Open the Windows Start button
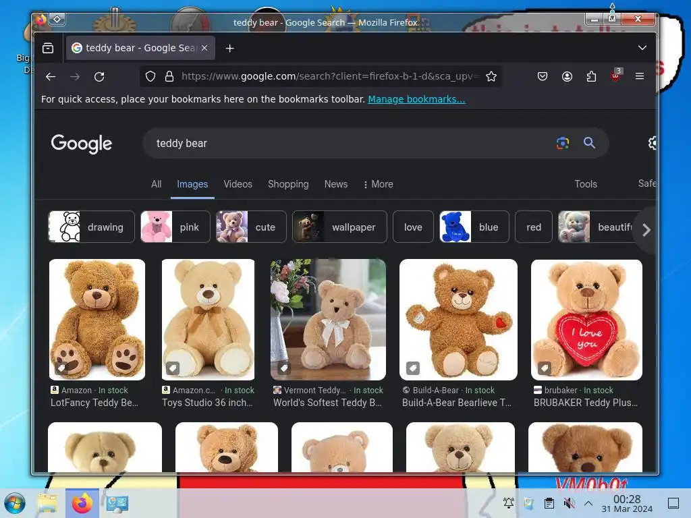Image resolution: width=691 pixels, height=518 pixels. tap(15, 503)
